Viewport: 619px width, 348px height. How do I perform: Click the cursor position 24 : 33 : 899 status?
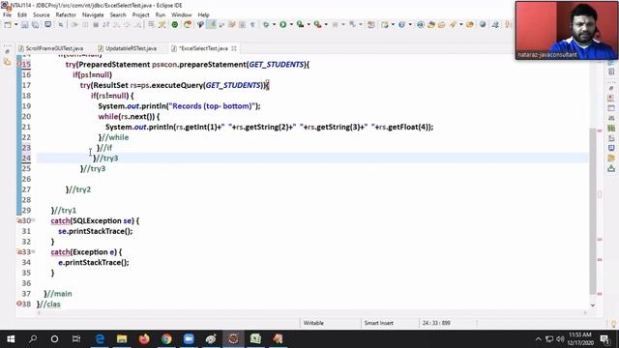pos(436,323)
